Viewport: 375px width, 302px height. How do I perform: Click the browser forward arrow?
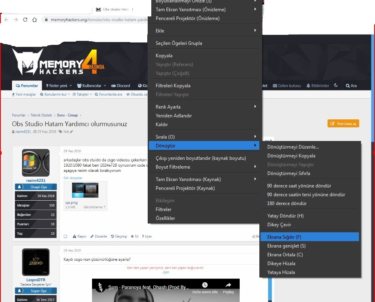pyautogui.click(x=16, y=20)
